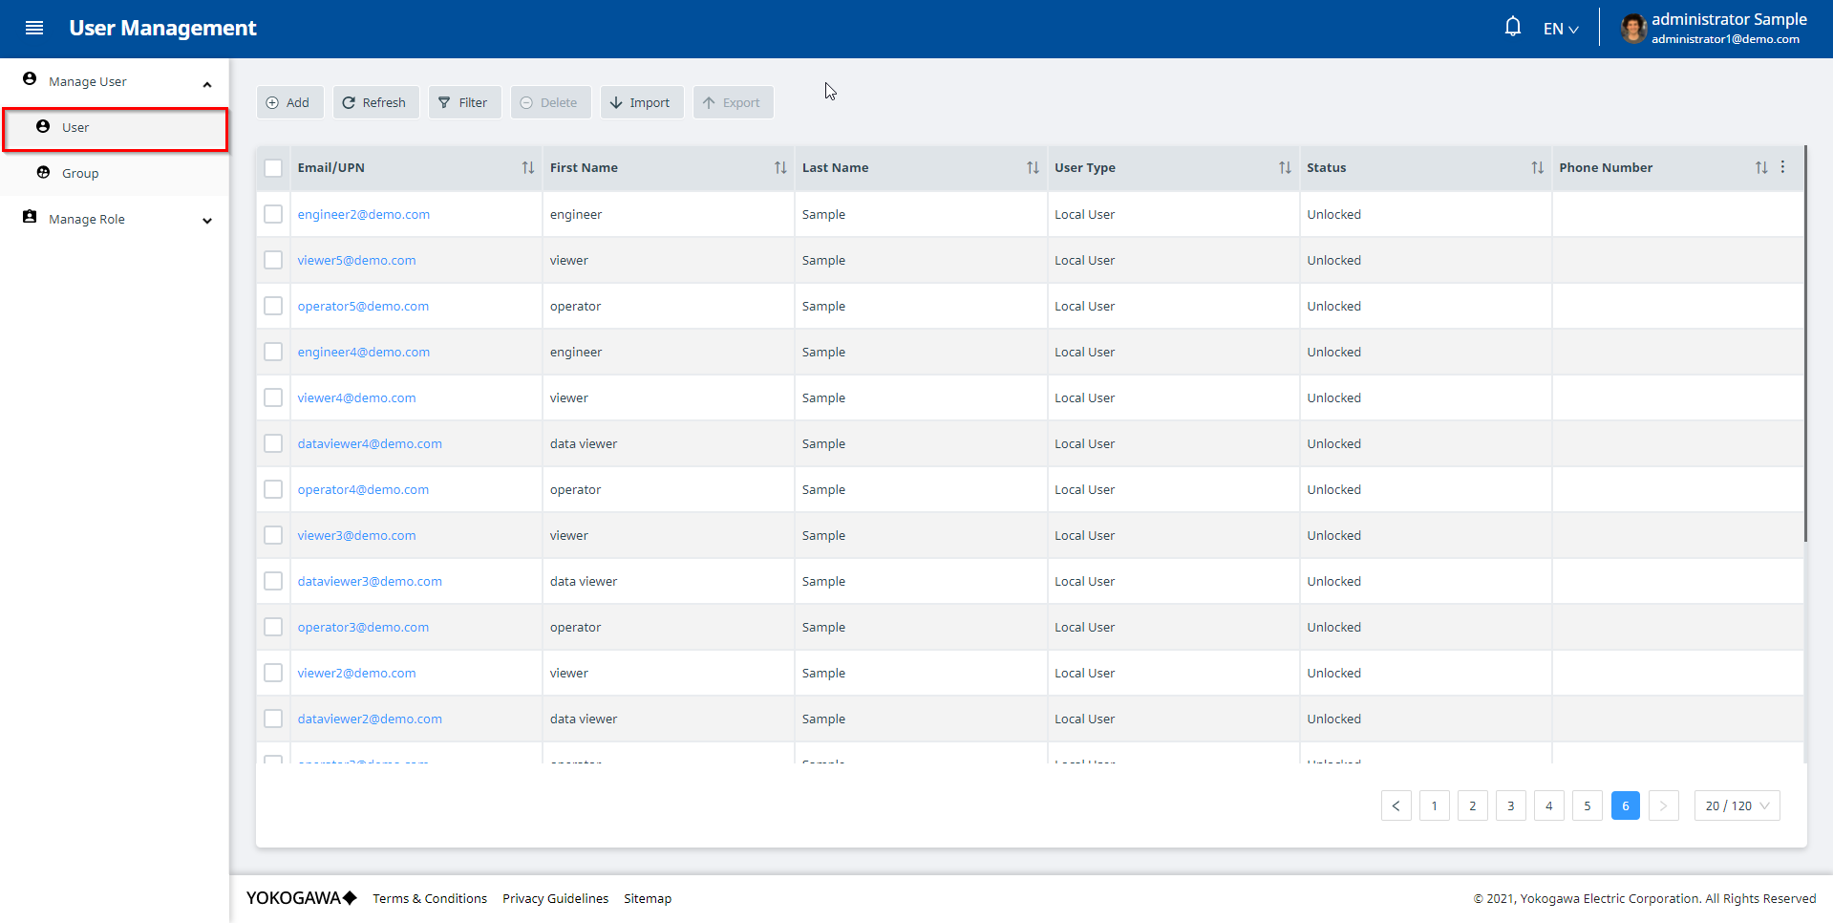Click the next page arrow
The image size is (1833, 923).
click(1663, 805)
